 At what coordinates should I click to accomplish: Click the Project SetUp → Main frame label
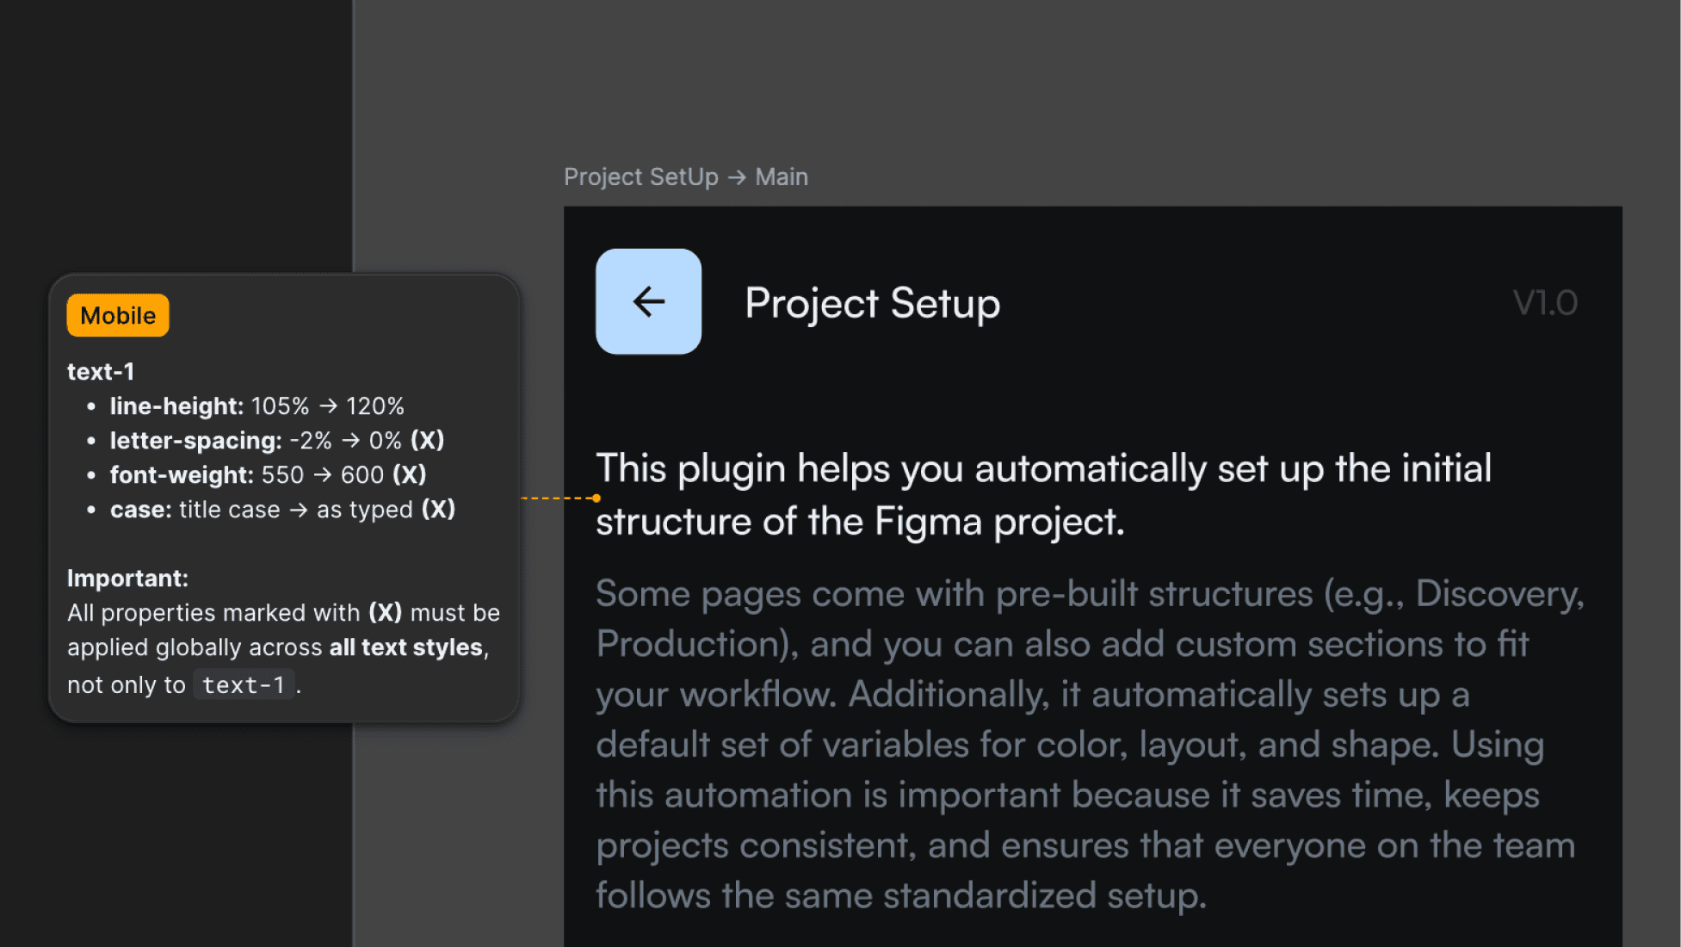pyautogui.click(x=685, y=176)
